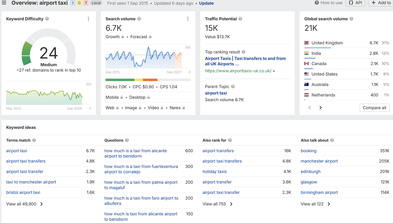Screen dimensions: 393x223
Task: Open the booking keyword
Action: (x=309, y=151)
